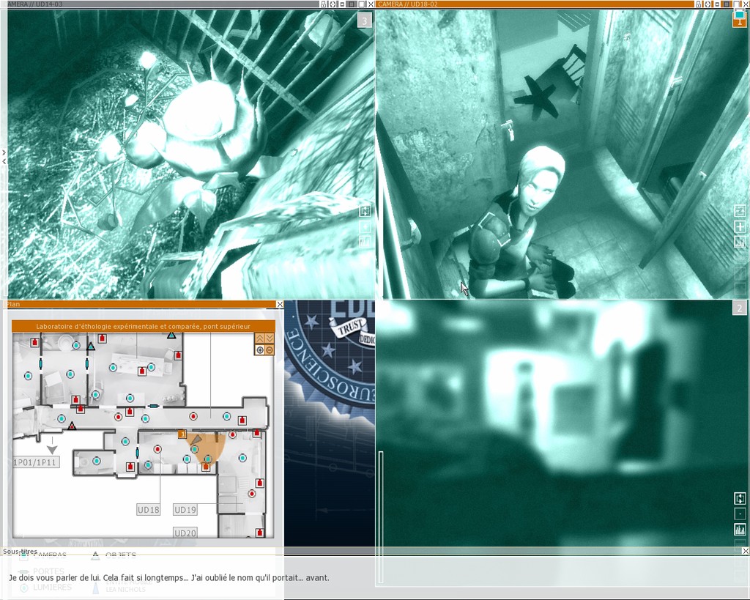The image size is (750, 600).
Task: Click the pan/rotate icon in camera UD18-02
Action: pos(740,211)
